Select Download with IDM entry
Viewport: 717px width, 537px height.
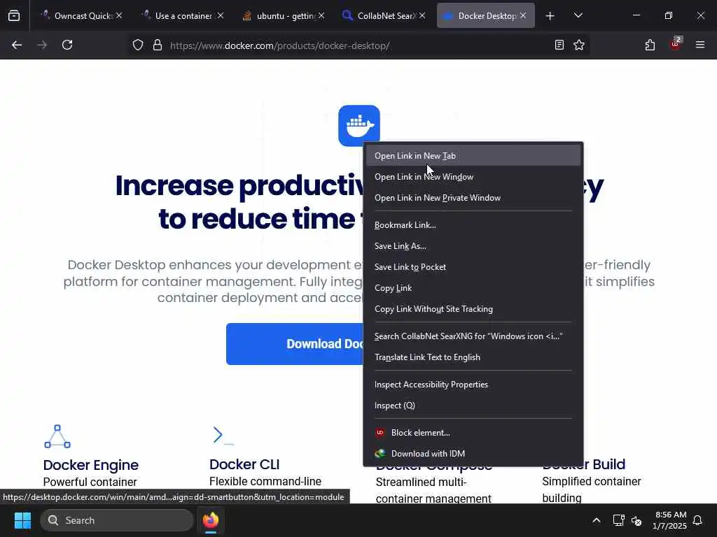click(x=473, y=453)
